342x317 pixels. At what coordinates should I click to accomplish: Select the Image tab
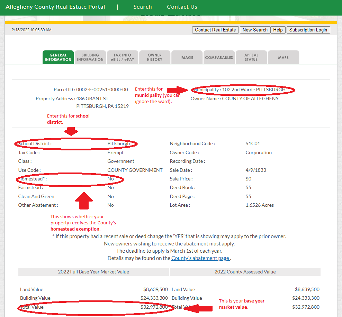click(x=187, y=57)
